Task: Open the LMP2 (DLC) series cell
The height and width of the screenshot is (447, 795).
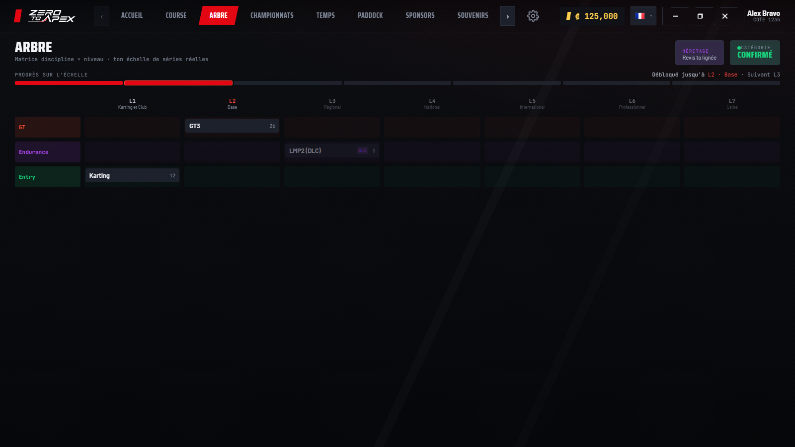Action: [x=332, y=151]
